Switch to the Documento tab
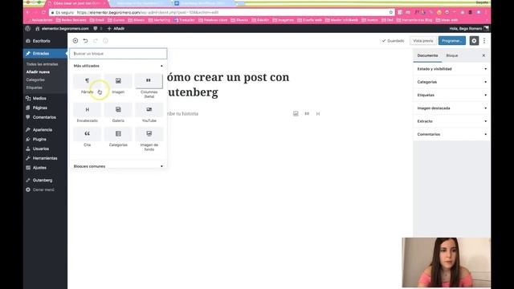Image resolution: width=514 pixels, height=289 pixels. [x=427, y=55]
